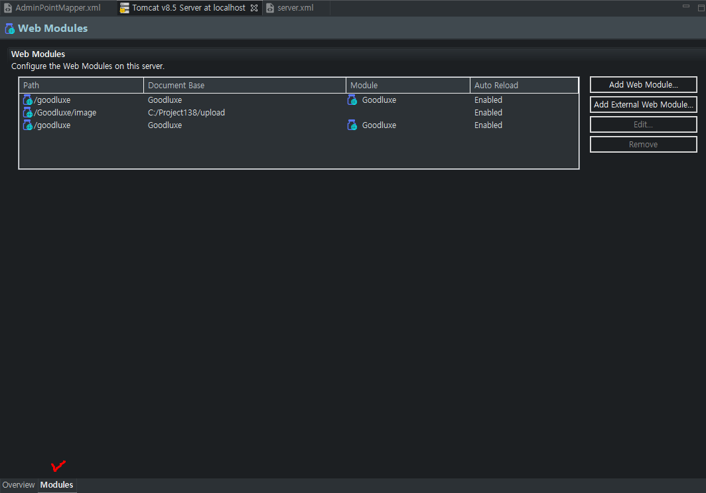Close the Tomcat v8.5 Server editor tab
The width and height of the screenshot is (706, 493).
[254, 8]
